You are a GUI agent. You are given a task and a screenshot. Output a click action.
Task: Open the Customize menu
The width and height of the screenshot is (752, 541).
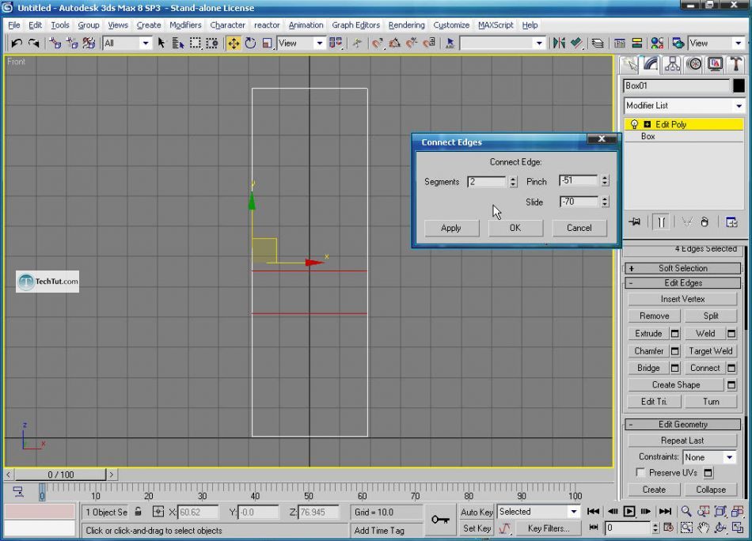click(451, 25)
